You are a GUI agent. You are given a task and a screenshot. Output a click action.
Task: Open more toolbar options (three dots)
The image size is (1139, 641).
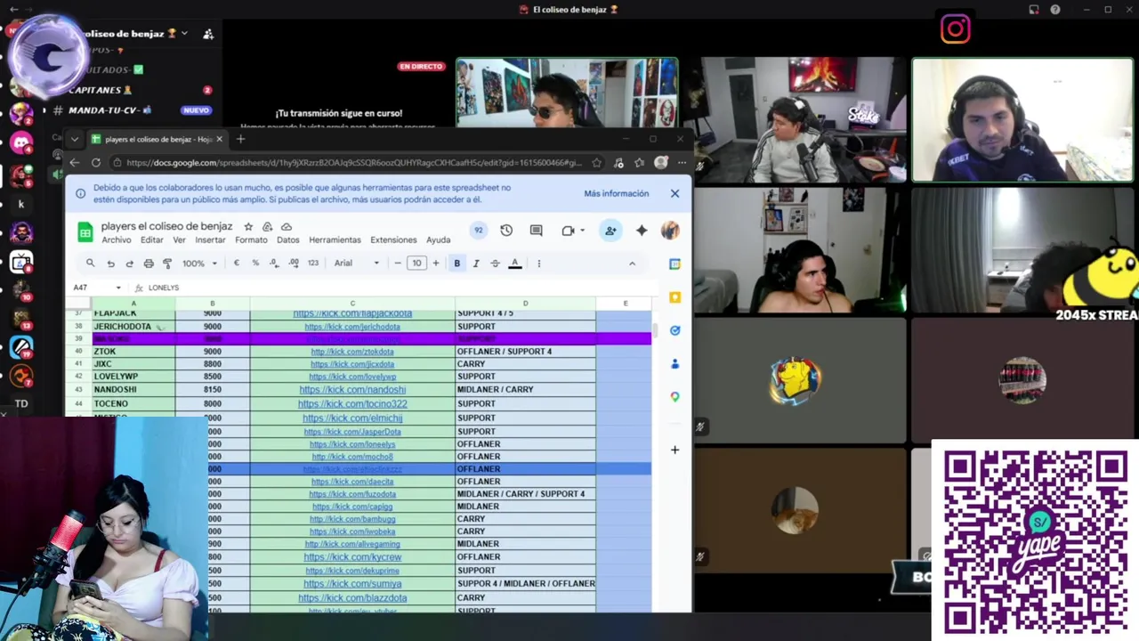[x=538, y=264]
